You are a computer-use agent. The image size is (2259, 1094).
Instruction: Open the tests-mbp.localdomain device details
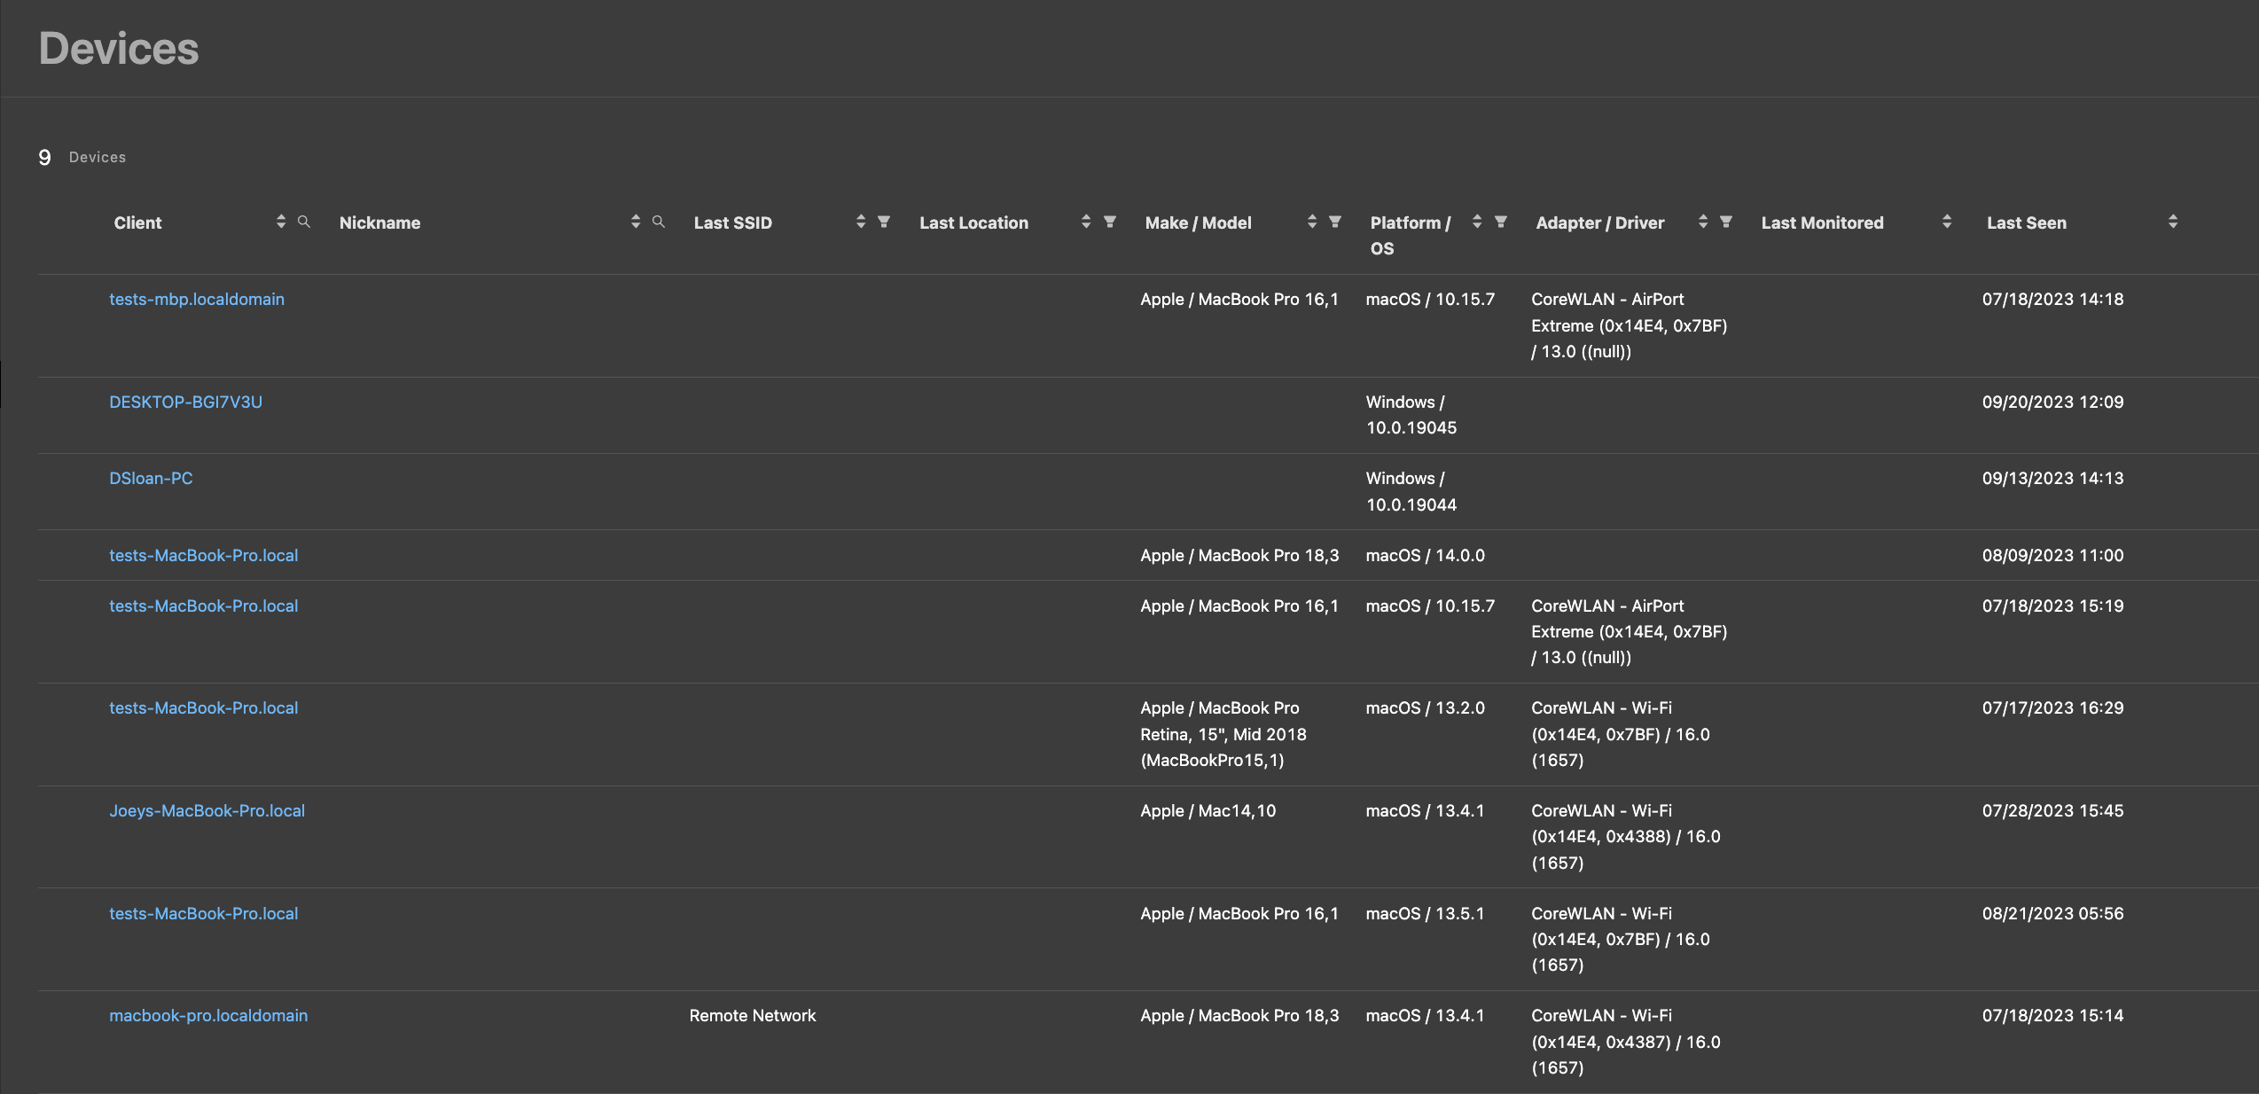[x=197, y=299]
